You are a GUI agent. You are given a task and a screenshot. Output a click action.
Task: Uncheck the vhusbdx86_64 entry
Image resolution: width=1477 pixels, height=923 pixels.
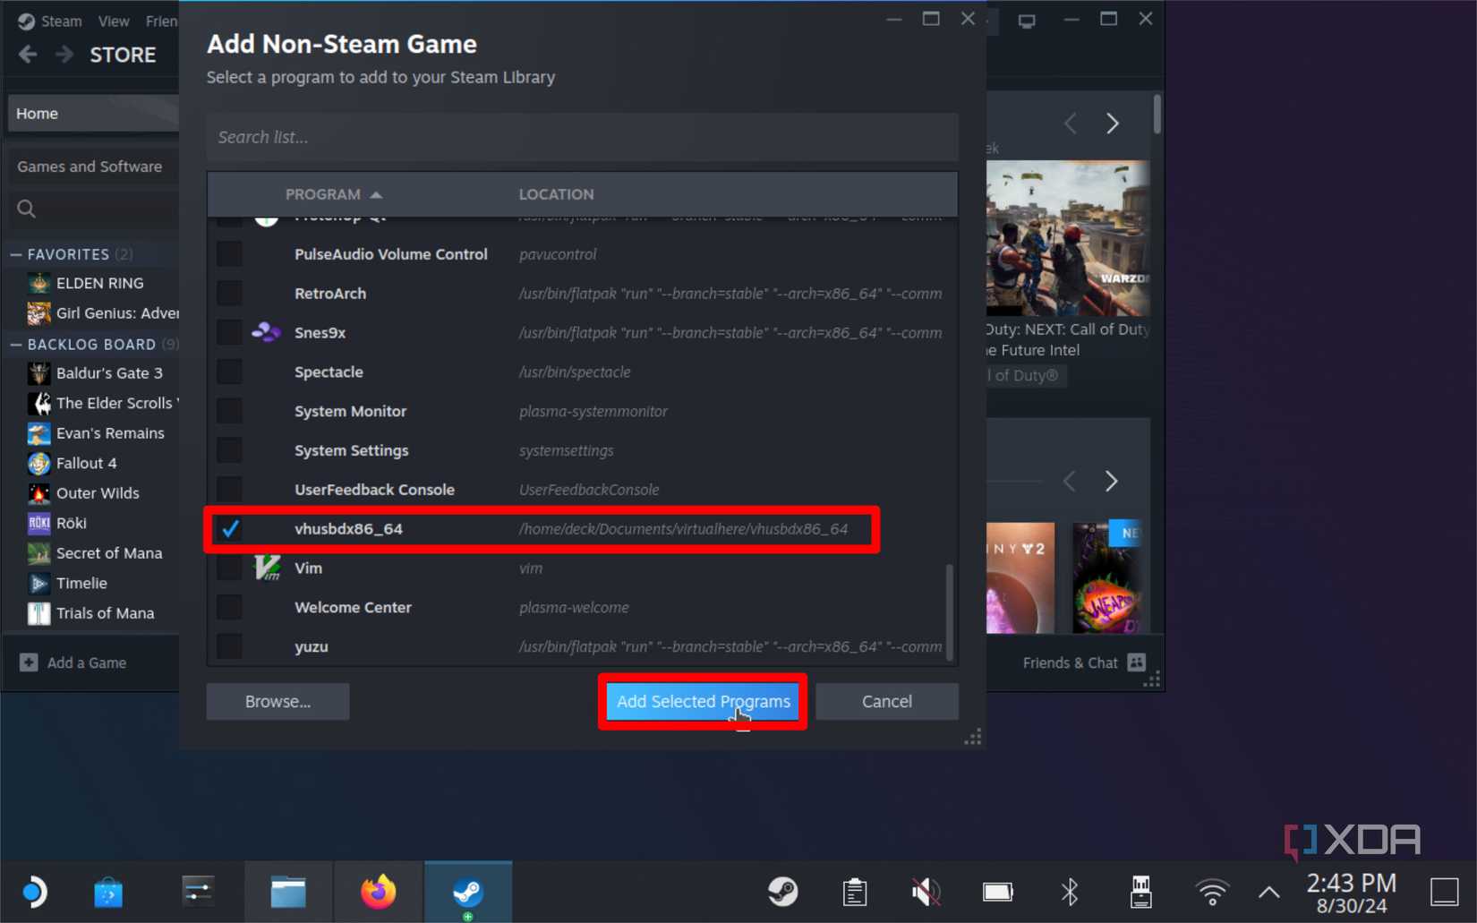(229, 529)
